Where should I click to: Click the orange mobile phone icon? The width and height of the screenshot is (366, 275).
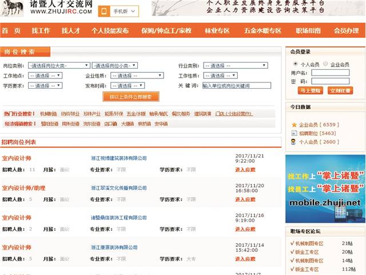click(104, 11)
